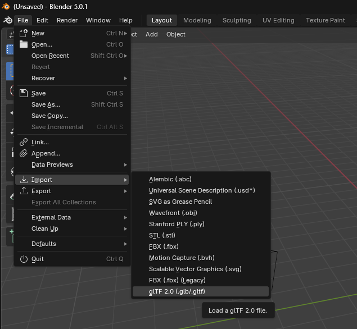Click the Append paperclip icon
This screenshot has width=357, height=329.
point(24,153)
